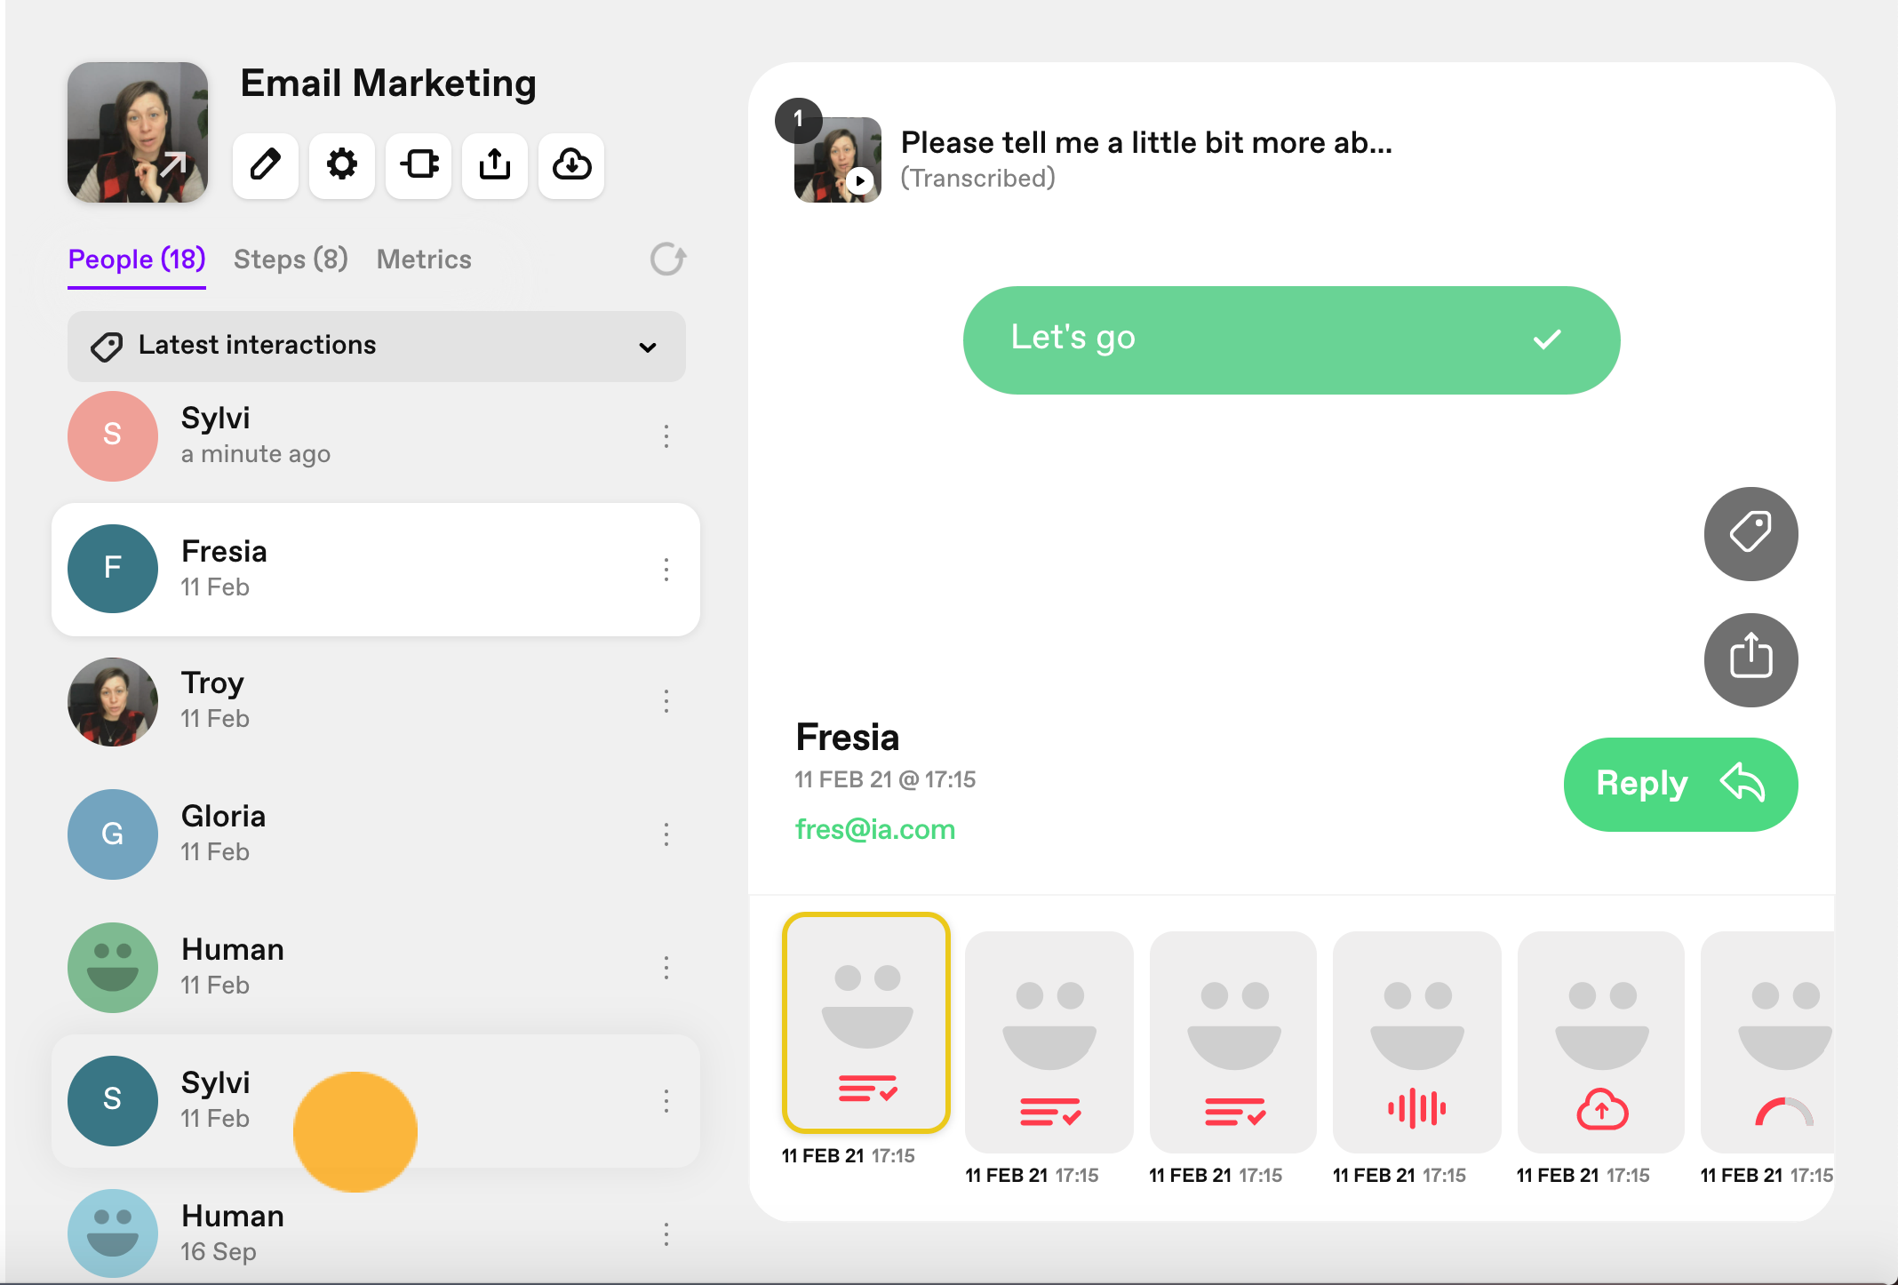
Task: Open more menu for Human 11 Feb
Action: pos(666,968)
